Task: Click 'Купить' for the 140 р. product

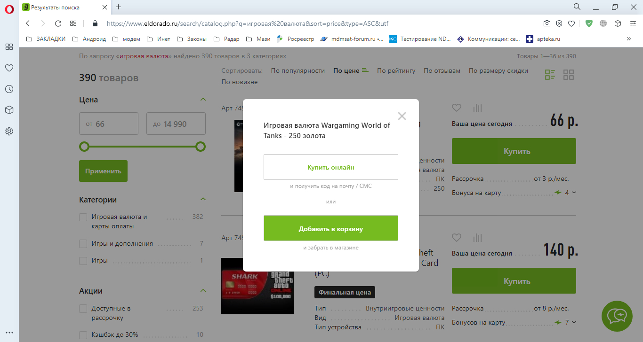Action: (x=514, y=281)
